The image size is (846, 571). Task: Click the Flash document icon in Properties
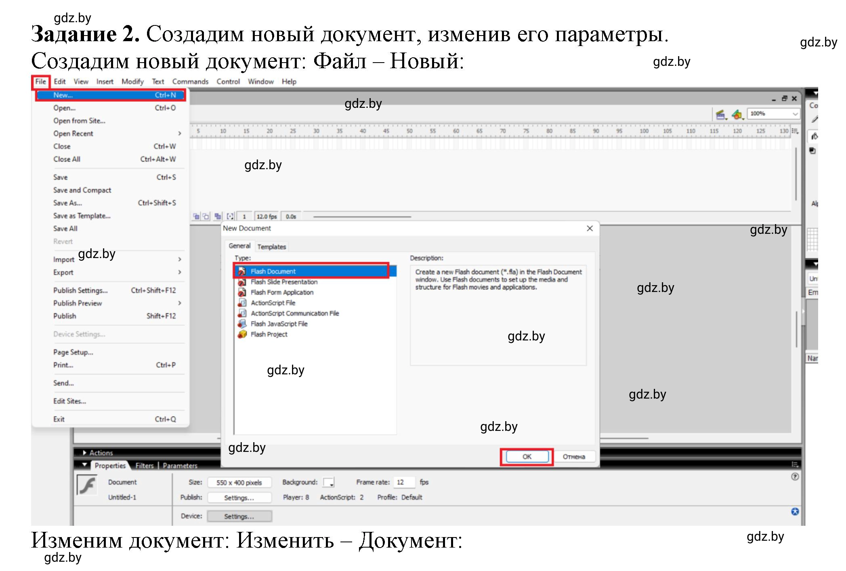(x=87, y=485)
